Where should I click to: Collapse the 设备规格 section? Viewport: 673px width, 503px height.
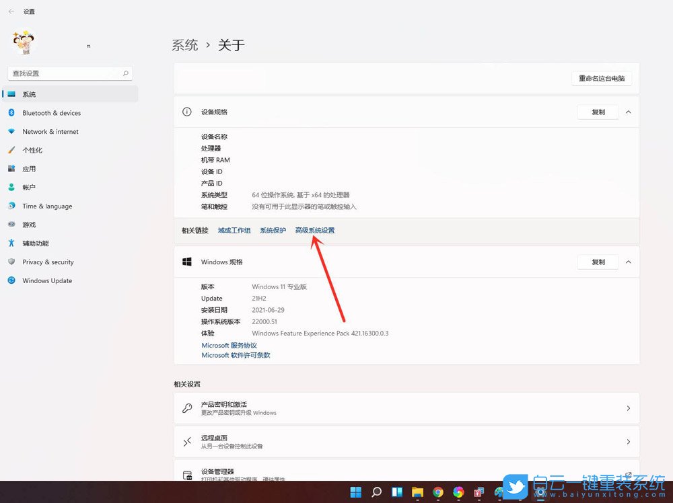click(628, 112)
